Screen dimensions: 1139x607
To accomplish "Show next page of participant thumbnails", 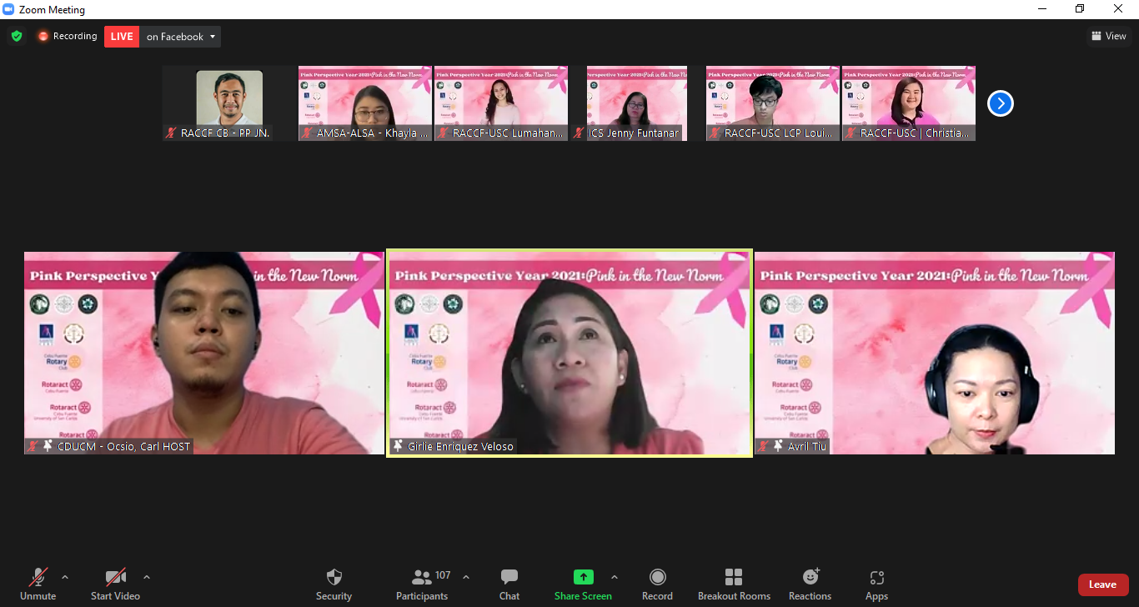I will [x=1000, y=103].
